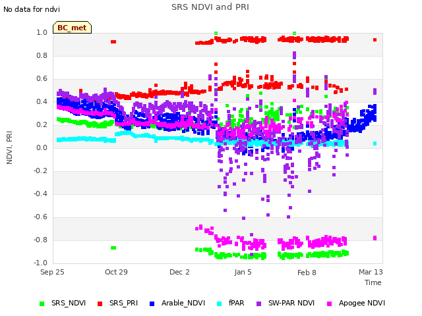Click the isolated cyan fPAR point near Mar 13

pyautogui.click(x=375, y=144)
